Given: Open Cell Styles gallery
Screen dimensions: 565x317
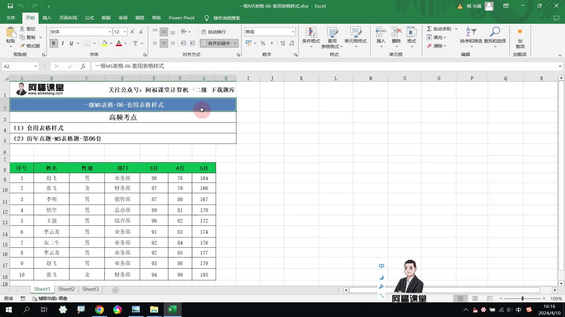Looking at the screenshot, I should [355, 38].
